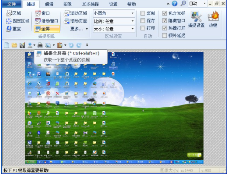Image resolution: width=227 pixels, height=174 pixels.
Task: Select the 区域 region capture tool
Action: [13, 13]
